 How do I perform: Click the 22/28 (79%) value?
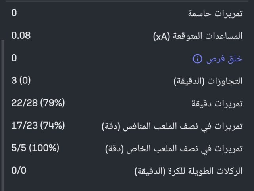(x=38, y=103)
